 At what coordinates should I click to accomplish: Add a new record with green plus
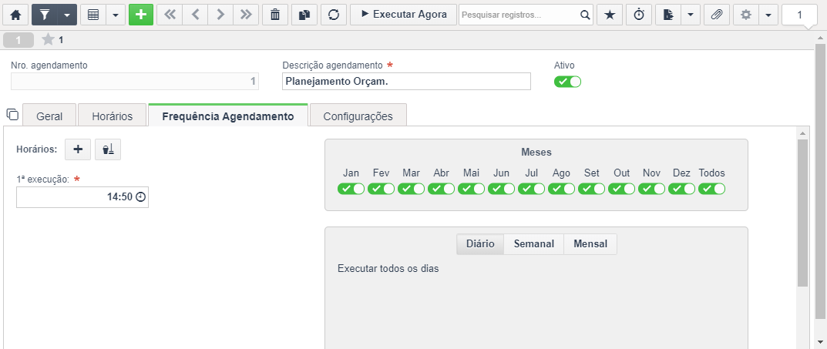(141, 15)
